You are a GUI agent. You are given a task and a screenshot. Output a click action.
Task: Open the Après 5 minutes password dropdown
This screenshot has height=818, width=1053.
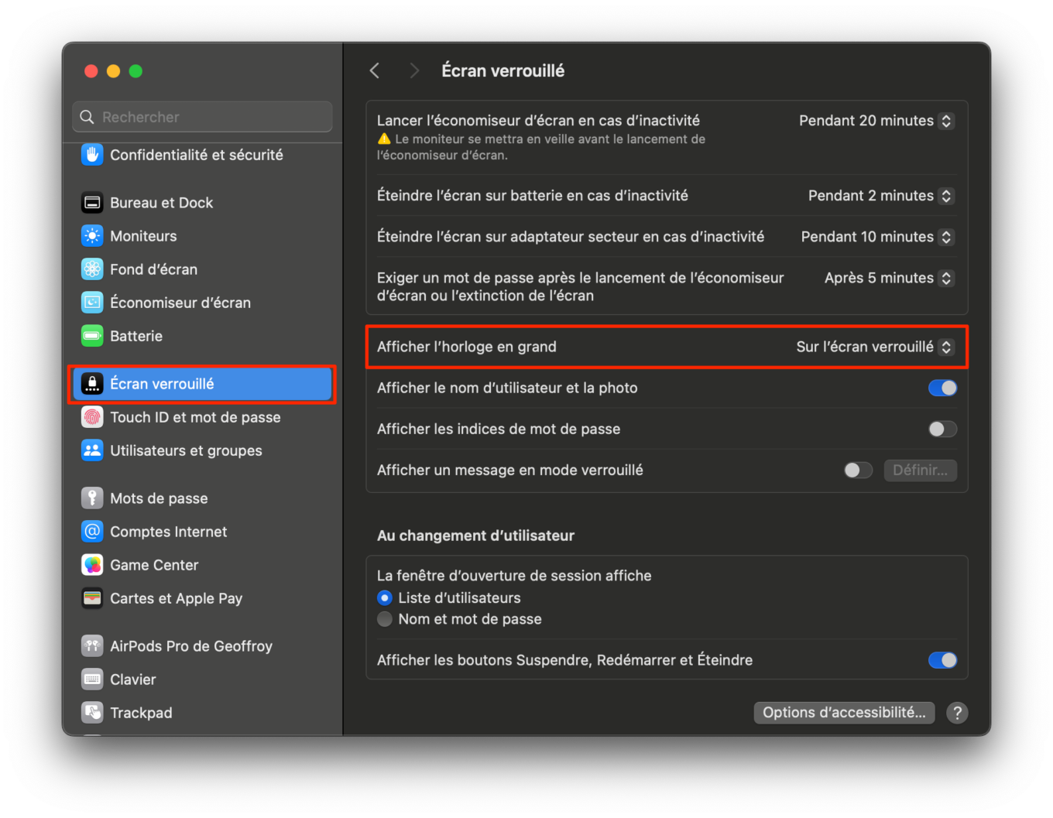tap(889, 278)
